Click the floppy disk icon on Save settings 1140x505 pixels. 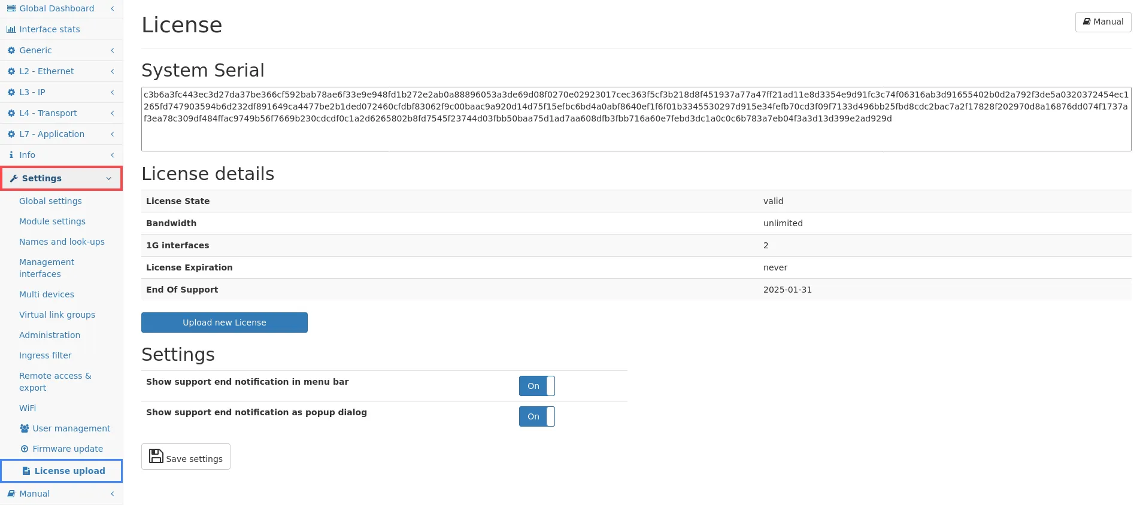click(156, 457)
